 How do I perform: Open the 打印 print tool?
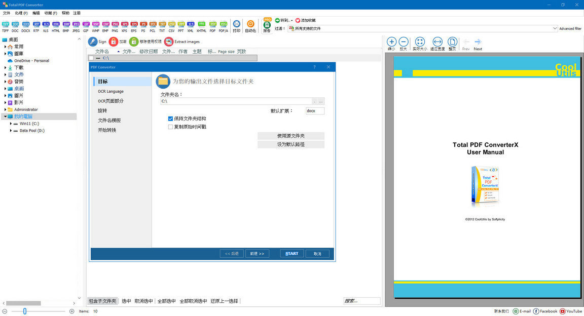tap(237, 26)
